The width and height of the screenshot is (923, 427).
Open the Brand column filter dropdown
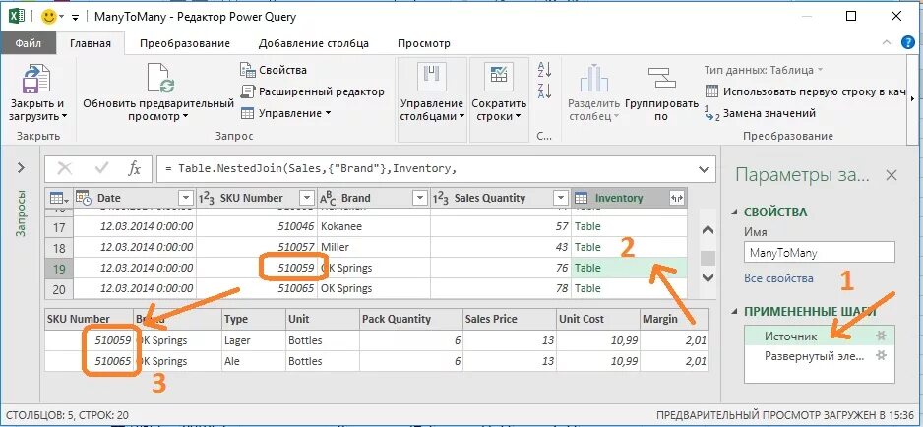(x=420, y=198)
